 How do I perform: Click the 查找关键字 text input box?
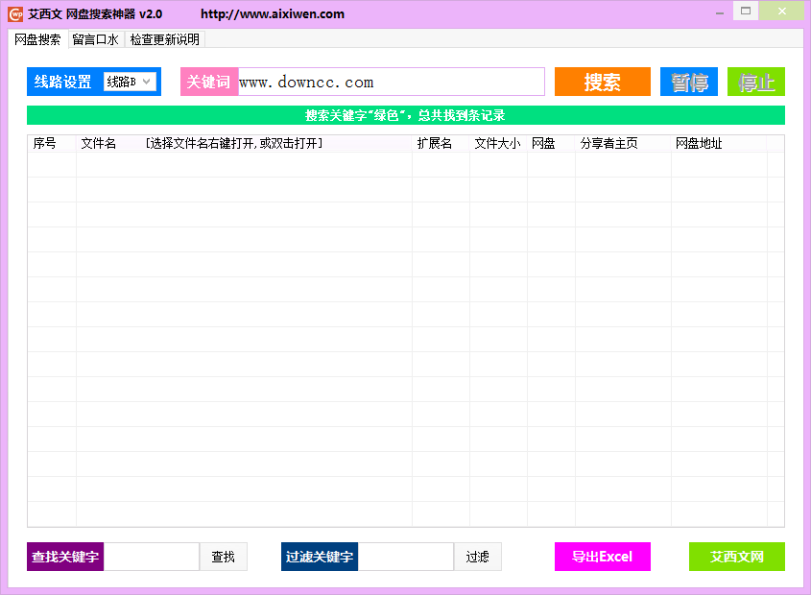149,557
